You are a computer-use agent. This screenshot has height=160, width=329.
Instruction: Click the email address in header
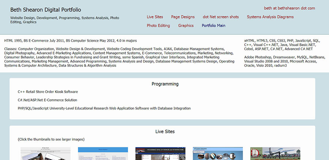coord(290,8)
